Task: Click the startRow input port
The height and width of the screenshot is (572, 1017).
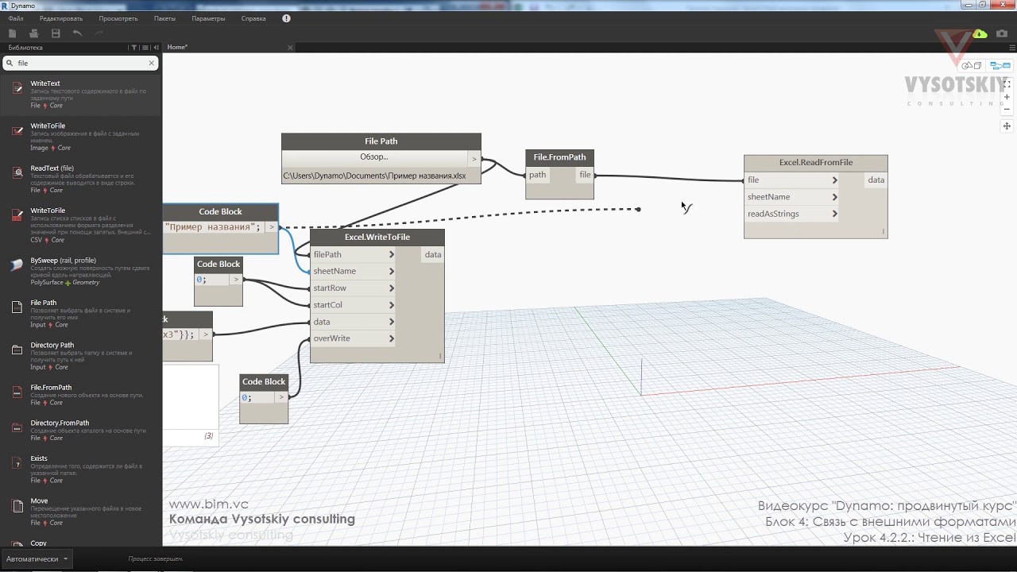Action: coord(353,288)
